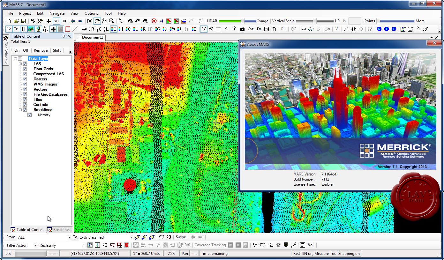
Task: Click the Swipe button
Action: coord(181,237)
